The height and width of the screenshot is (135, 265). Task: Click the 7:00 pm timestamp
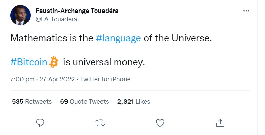click(22, 79)
